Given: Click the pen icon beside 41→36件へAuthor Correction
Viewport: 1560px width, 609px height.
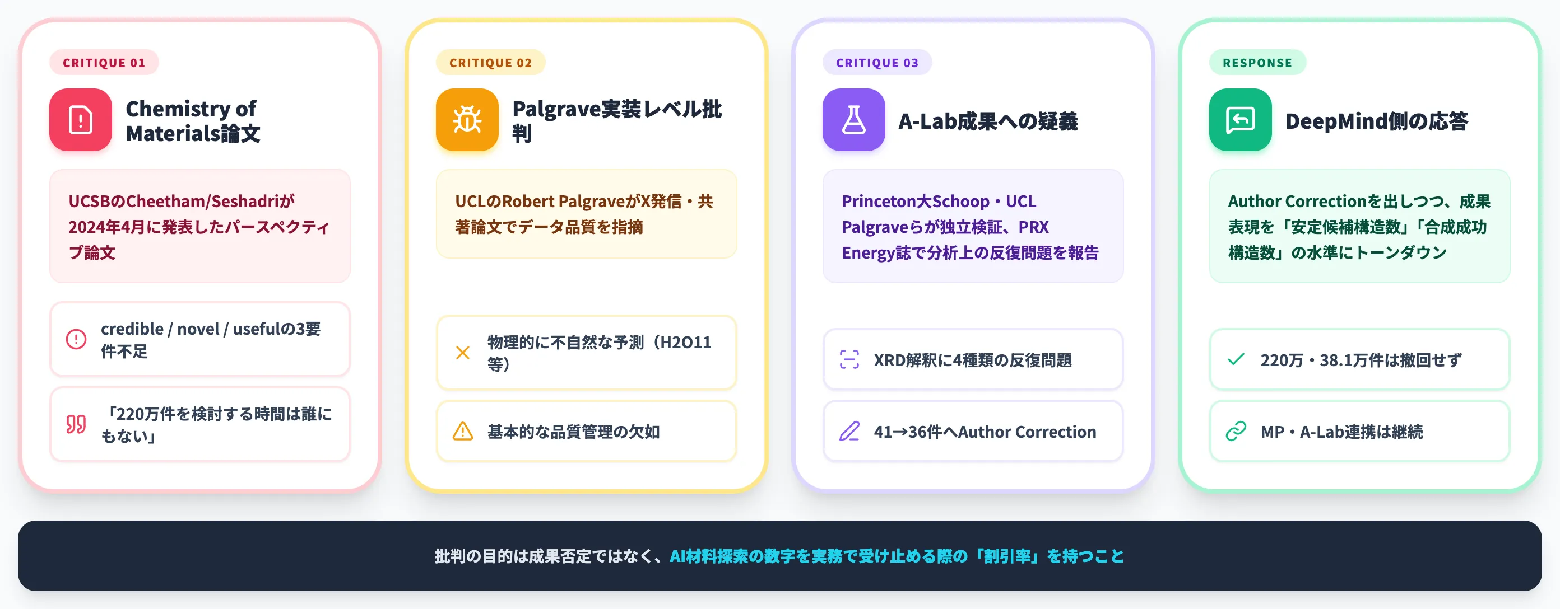Looking at the screenshot, I should pyautogui.click(x=849, y=431).
